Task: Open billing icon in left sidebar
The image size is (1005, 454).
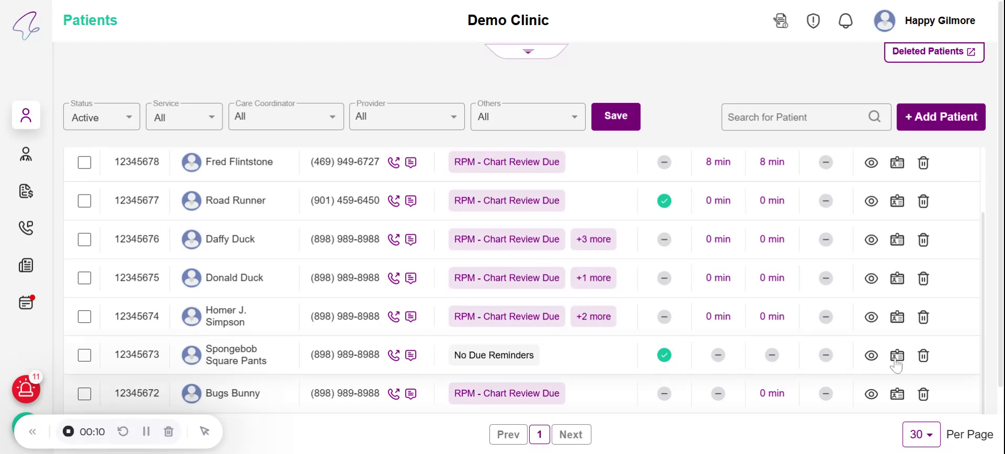Action: point(26,191)
